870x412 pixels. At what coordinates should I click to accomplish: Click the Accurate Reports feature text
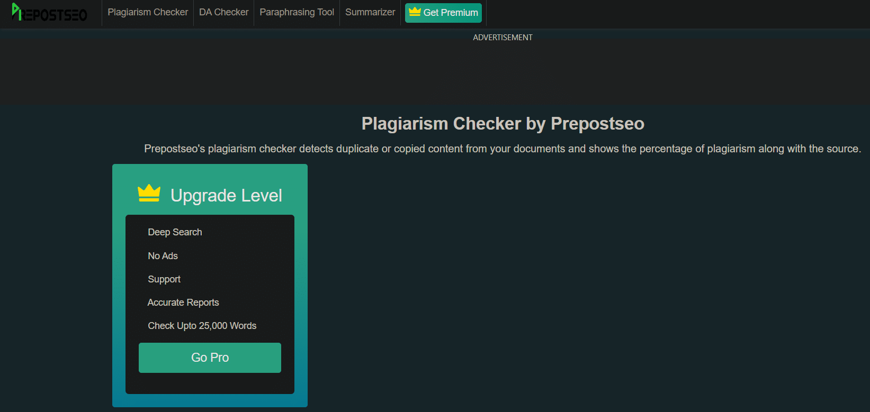(x=183, y=303)
